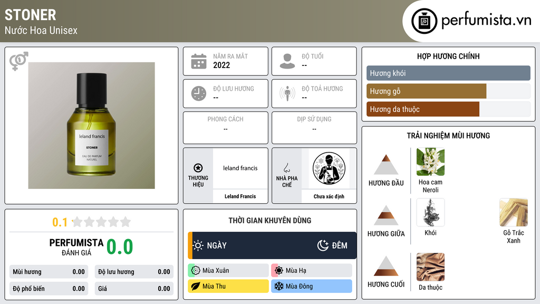The image size is (540, 304).
Task: Open the Da thuộc note thumbnail
Action: click(x=430, y=267)
